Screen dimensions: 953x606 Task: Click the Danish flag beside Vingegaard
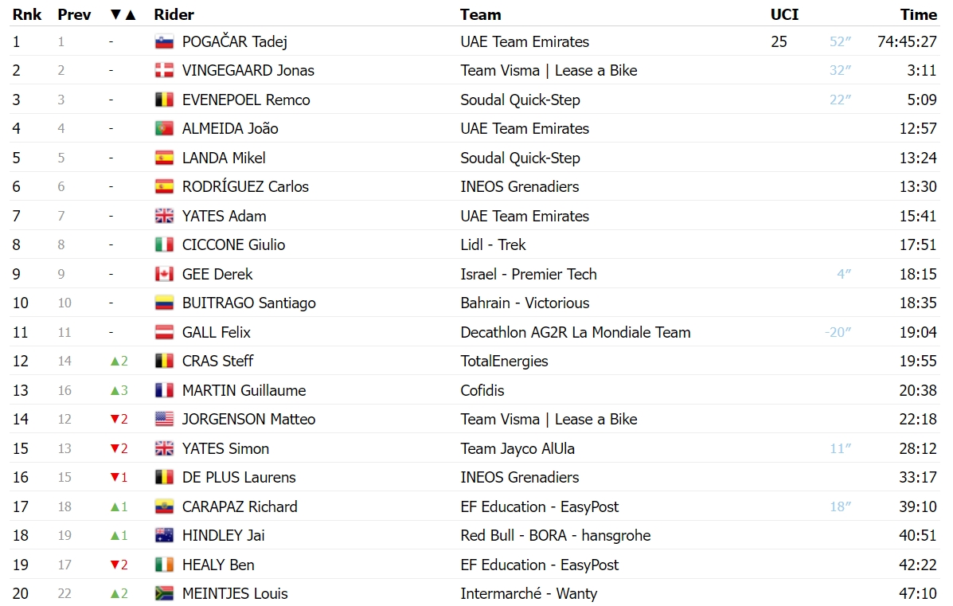(x=164, y=71)
